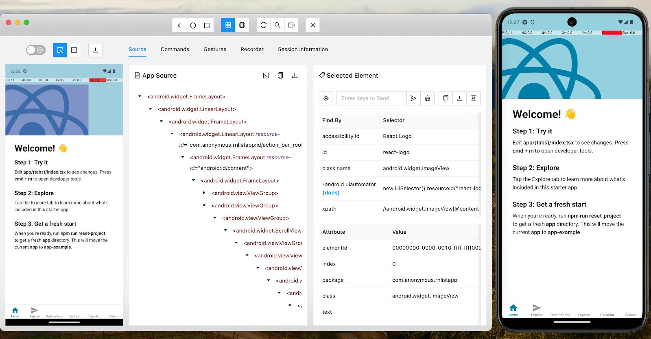Screen dimensions: 651x339
Task: Click the xpath selector value cell
Action: (432, 209)
